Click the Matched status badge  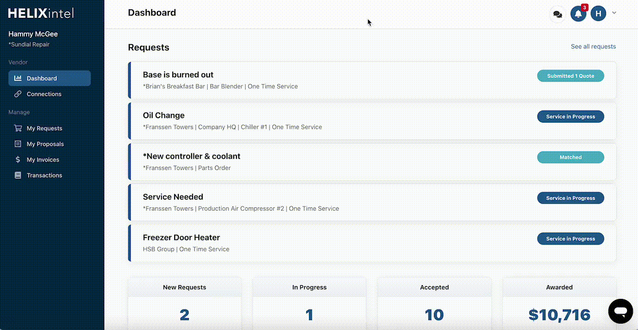tap(570, 157)
